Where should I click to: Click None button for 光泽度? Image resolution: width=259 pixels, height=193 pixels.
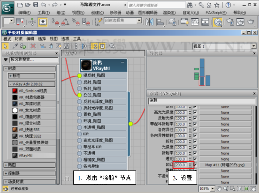[x=225, y=147]
